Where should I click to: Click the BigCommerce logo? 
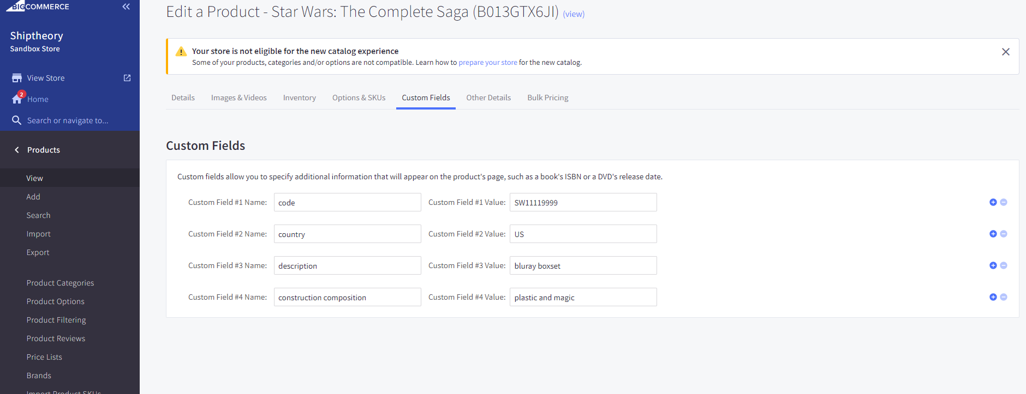tap(38, 6)
